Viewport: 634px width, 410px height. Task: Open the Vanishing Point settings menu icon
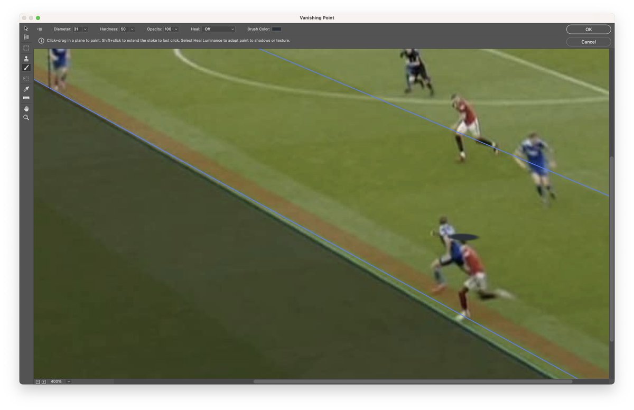40,29
